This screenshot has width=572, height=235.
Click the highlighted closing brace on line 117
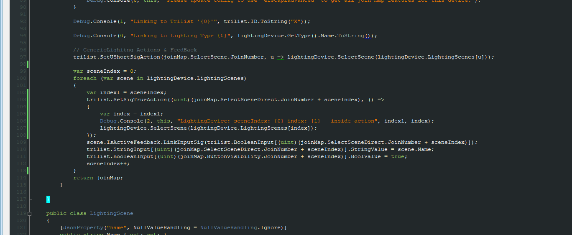(x=48, y=199)
